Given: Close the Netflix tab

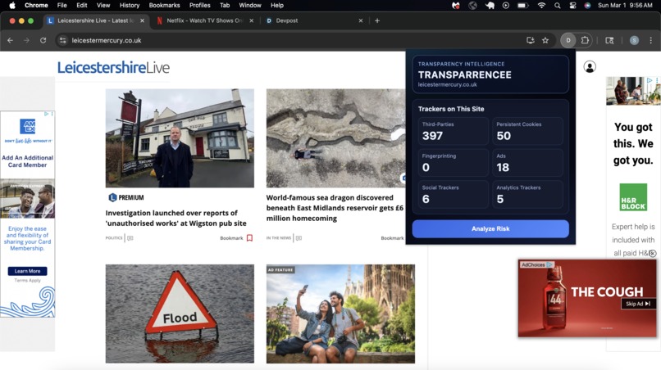Looking at the screenshot, I should tap(252, 20).
